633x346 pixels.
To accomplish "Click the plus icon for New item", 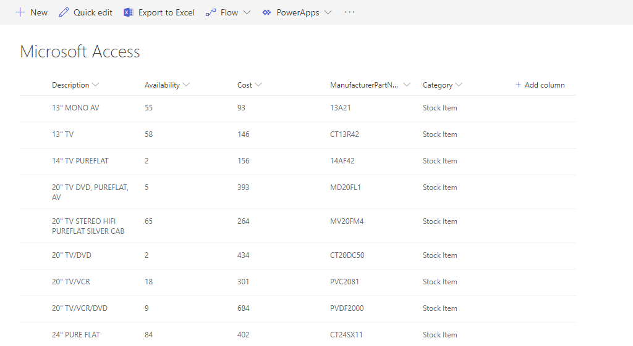I will tap(20, 12).
